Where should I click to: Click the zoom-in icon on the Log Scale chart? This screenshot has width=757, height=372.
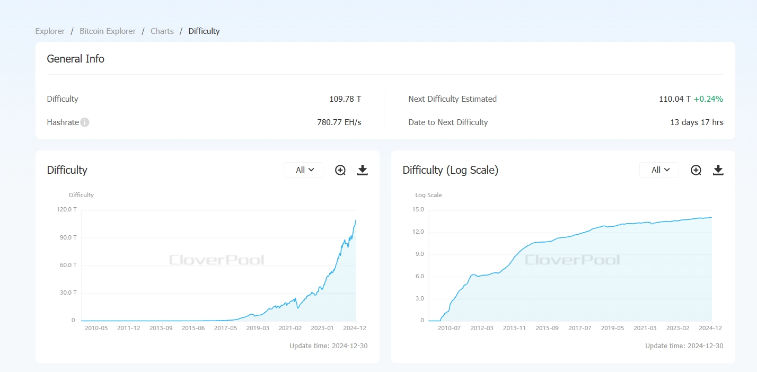click(696, 170)
